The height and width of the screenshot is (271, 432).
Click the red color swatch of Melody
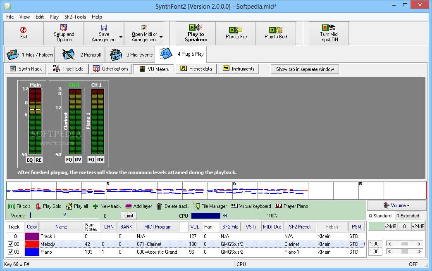[32, 244]
